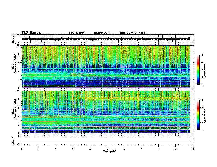Click the "-7" tick on ch.2 colorbar

(202, 130)
